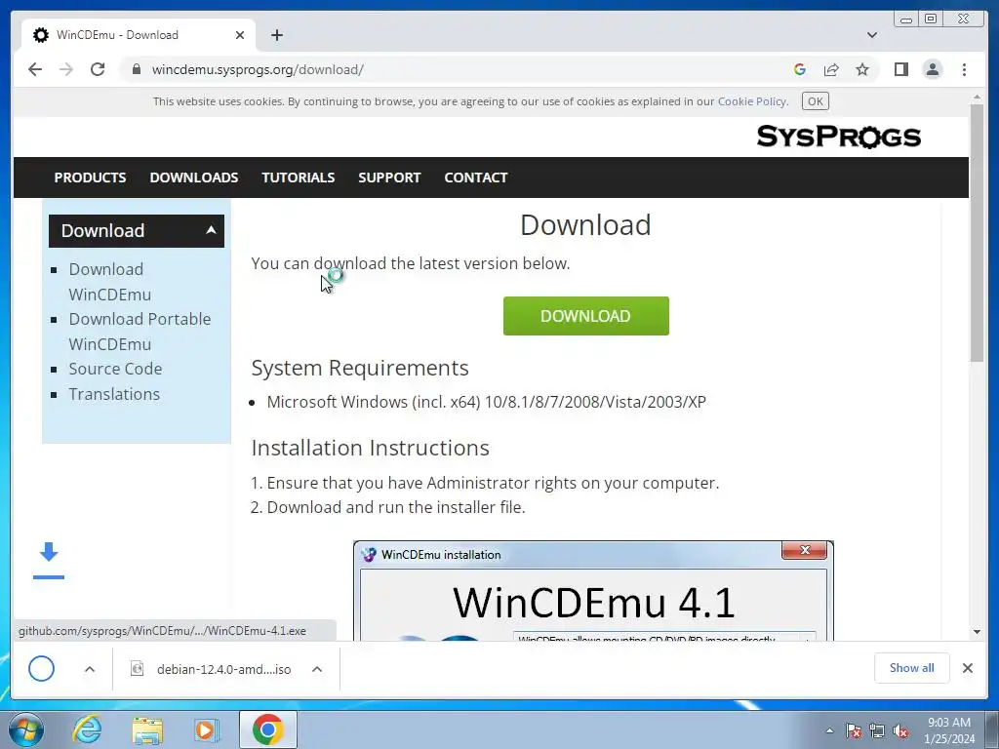Click the WinCDEmu installation screenshot
Screen dimensions: 999x749
click(593, 591)
